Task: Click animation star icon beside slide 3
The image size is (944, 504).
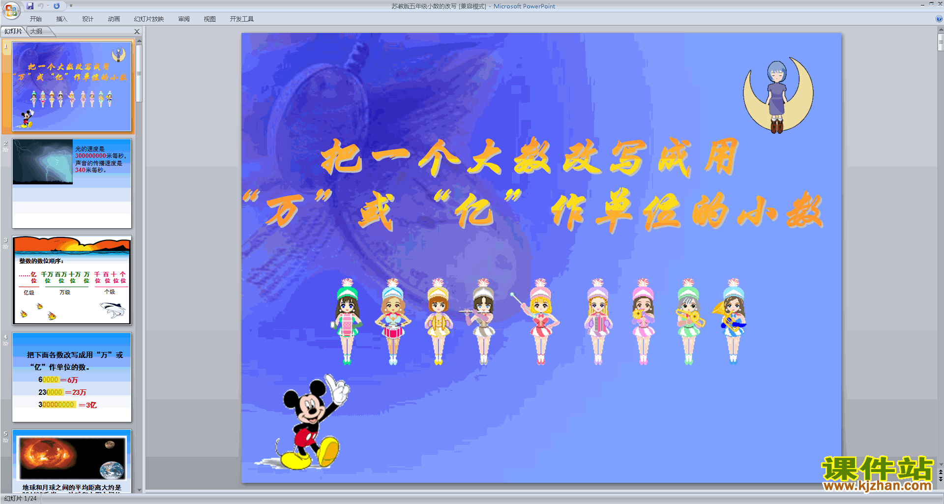Action: click(x=5, y=246)
